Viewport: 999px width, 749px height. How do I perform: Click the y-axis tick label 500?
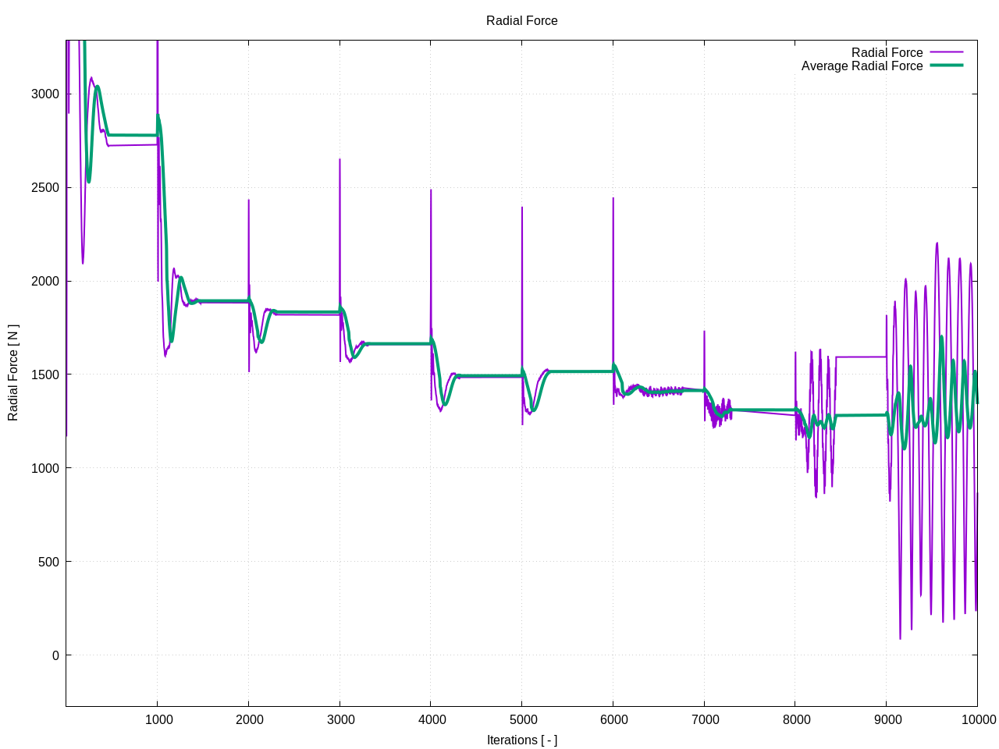(x=48, y=562)
